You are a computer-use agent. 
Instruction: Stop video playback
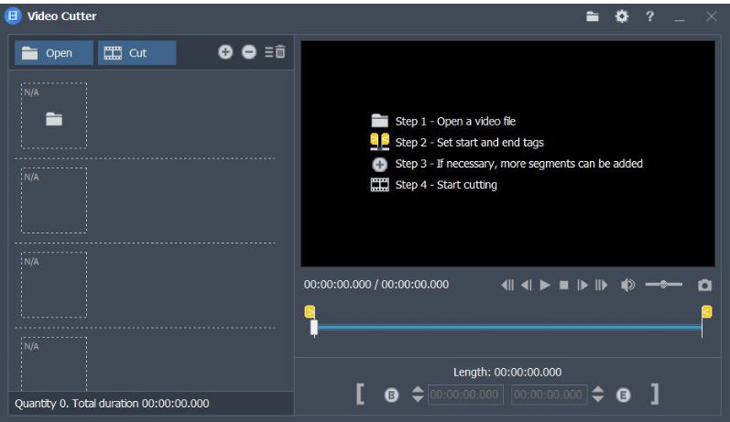pyautogui.click(x=564, y=285)
